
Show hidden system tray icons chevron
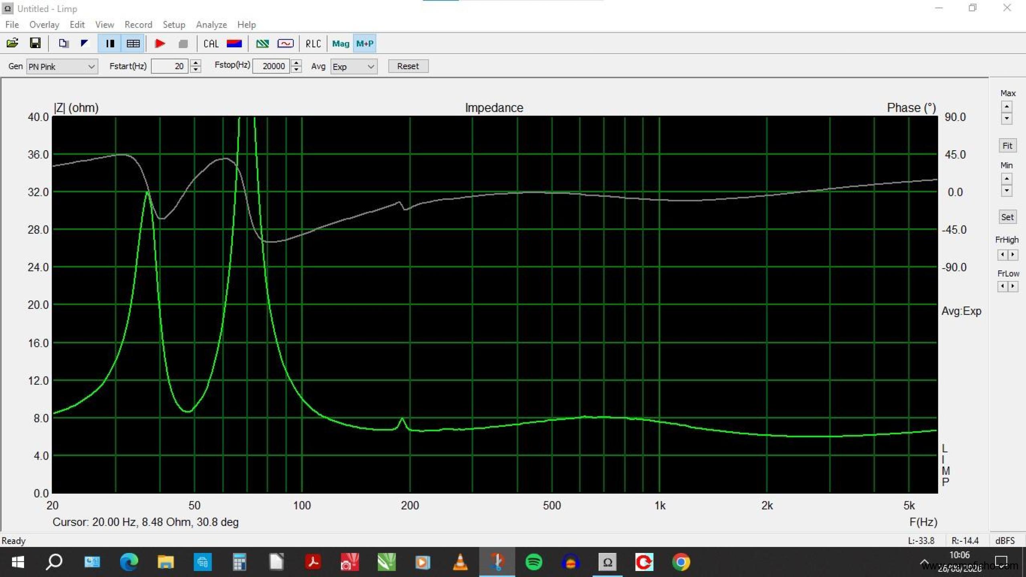(924, 562)
